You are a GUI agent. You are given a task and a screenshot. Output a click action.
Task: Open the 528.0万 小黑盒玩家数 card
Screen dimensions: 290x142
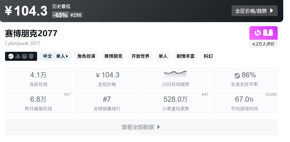pos(176,103)
